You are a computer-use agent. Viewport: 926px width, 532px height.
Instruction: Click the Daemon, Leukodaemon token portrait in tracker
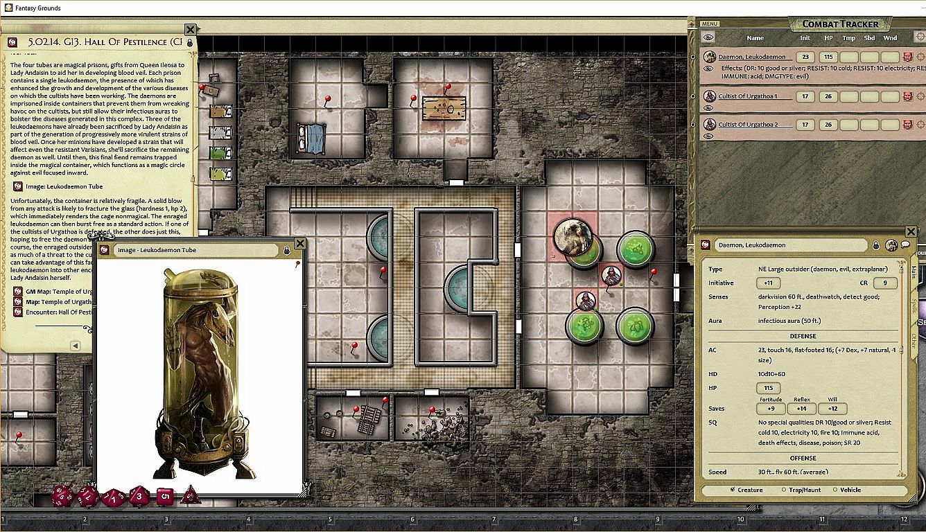point(710,57)
